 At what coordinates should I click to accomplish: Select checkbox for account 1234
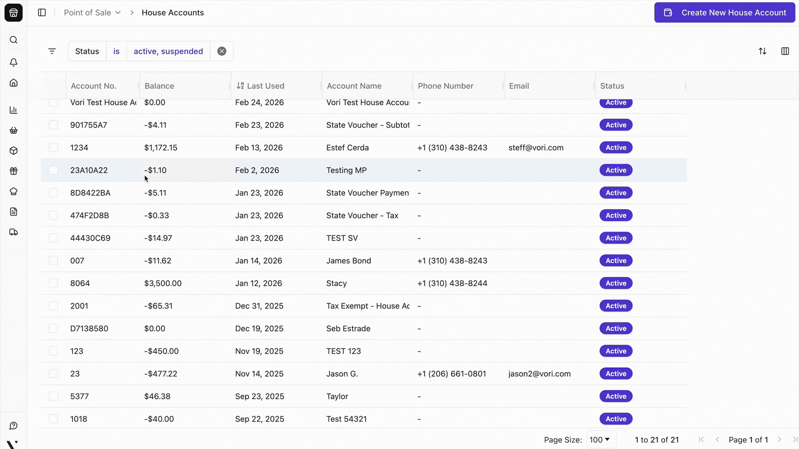coord(53,148)
